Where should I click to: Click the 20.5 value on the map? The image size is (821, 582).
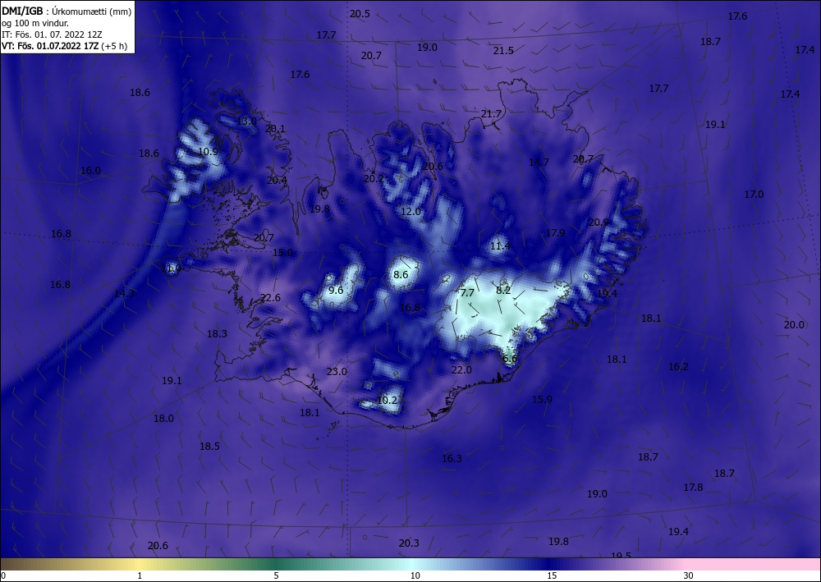[360, 14]
